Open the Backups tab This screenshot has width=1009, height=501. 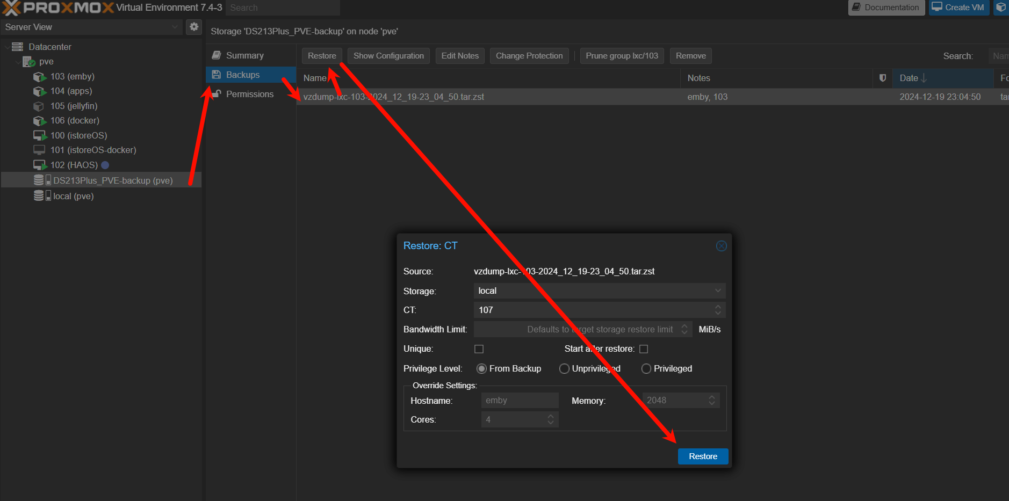pyautogui.click(x=251, y=75)
